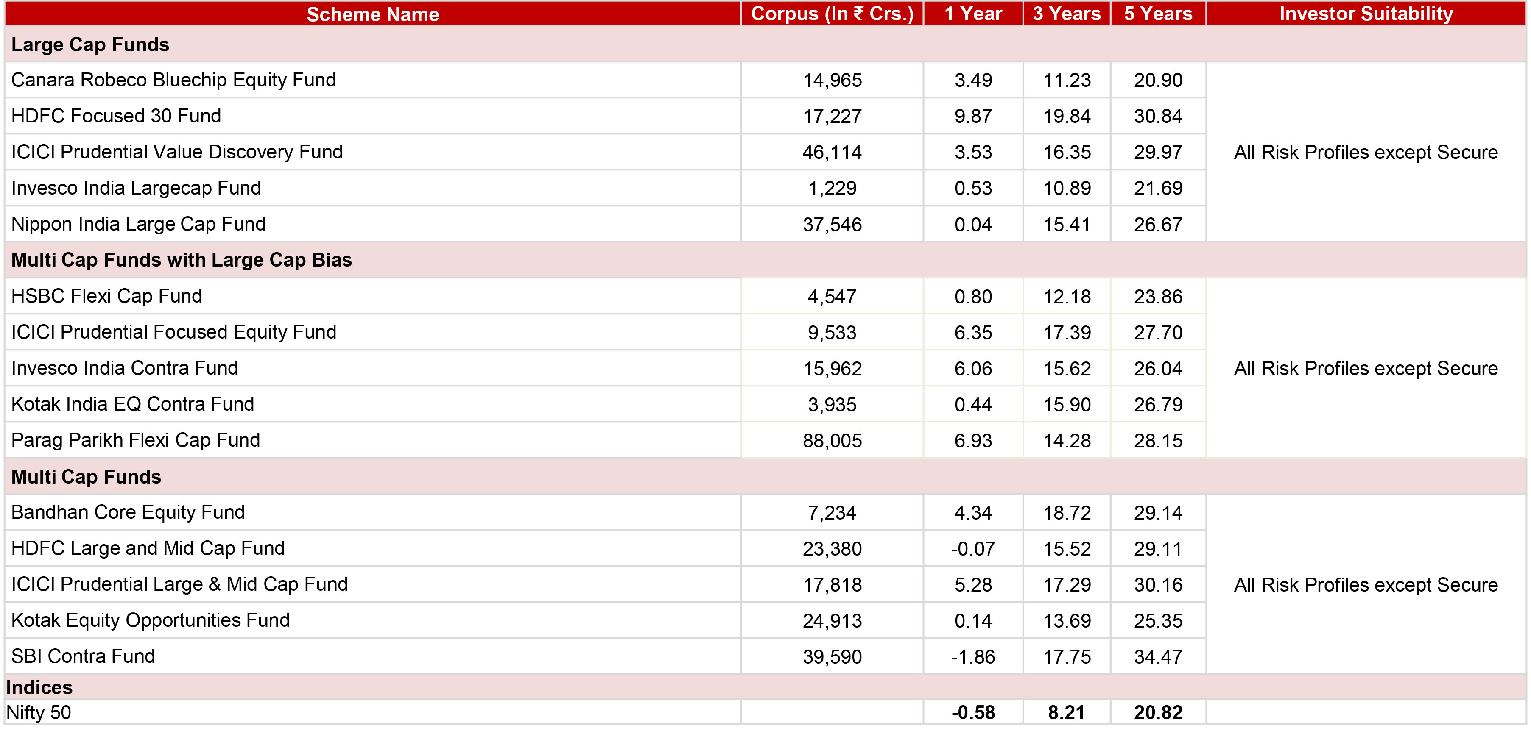Screen dimensions: 1531x731
Task: Select 1 Year return 5.28
Action: pyautogui.click(x=973, y=585)
